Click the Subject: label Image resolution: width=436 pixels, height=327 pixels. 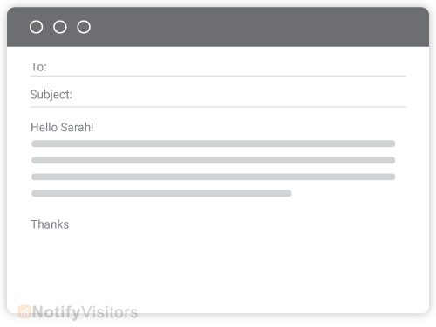pos(51,95)
